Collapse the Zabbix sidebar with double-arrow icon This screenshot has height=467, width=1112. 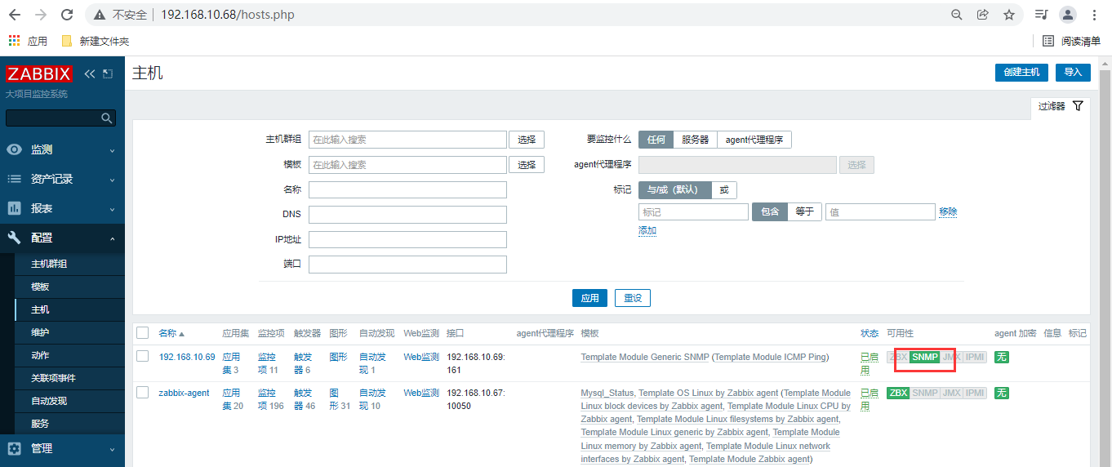point(90,73)
